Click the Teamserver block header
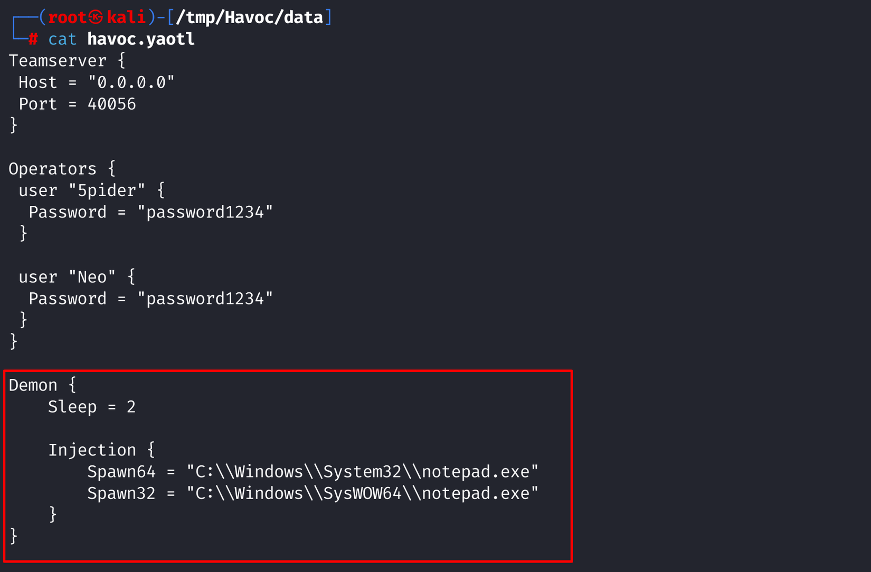This screenshot has height=572, width=871. click(x=57, y=61)
